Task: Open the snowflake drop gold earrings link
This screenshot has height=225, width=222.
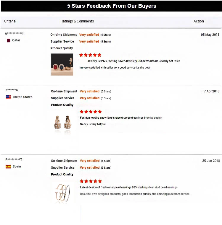Action: coord(121,118)
